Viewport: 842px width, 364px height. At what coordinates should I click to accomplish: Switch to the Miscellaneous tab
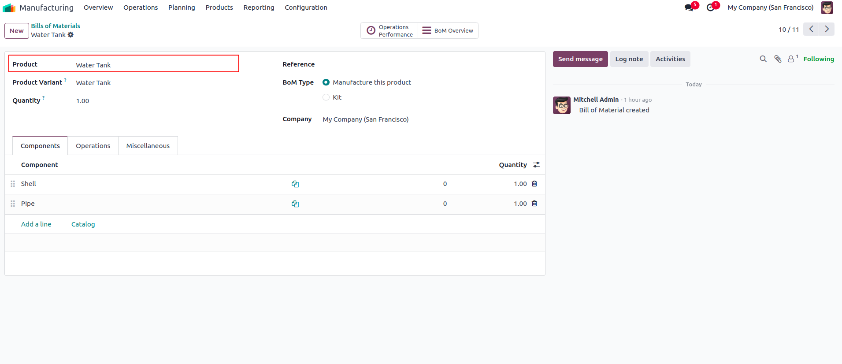click(148, 146)
